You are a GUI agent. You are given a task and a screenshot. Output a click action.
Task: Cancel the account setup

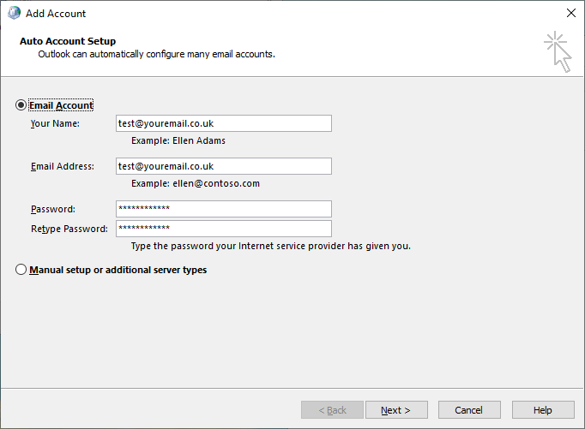click(x=469, y=410)
